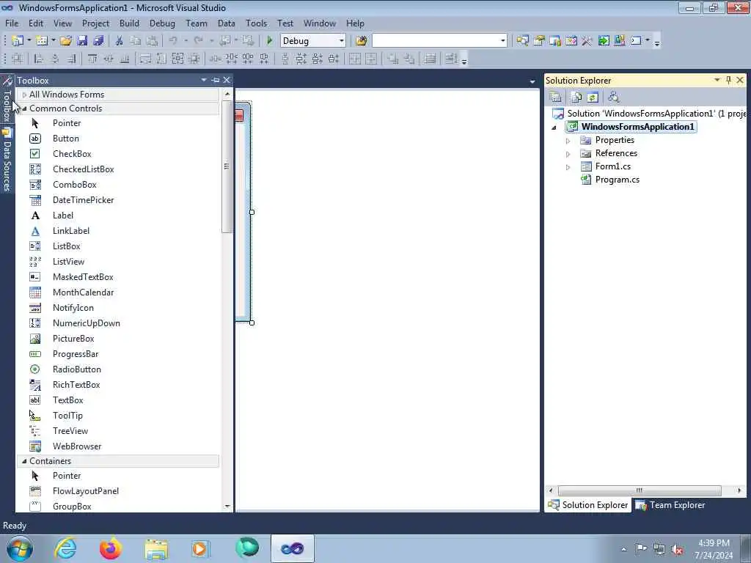The image size is (751, 563).
Task: Toggle auto-hide pin on Solution Explorer
Action: 728,81
